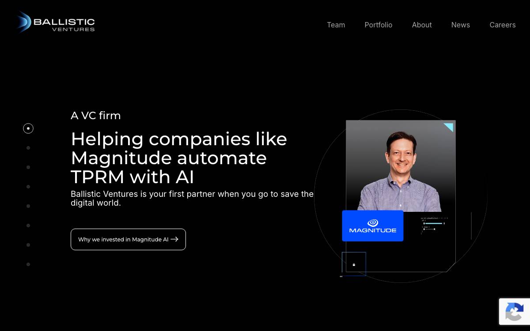Click the 'Helping companies like Magnitude' headline
The width and height of the screenshot is (530, 331).
[179, 158]
